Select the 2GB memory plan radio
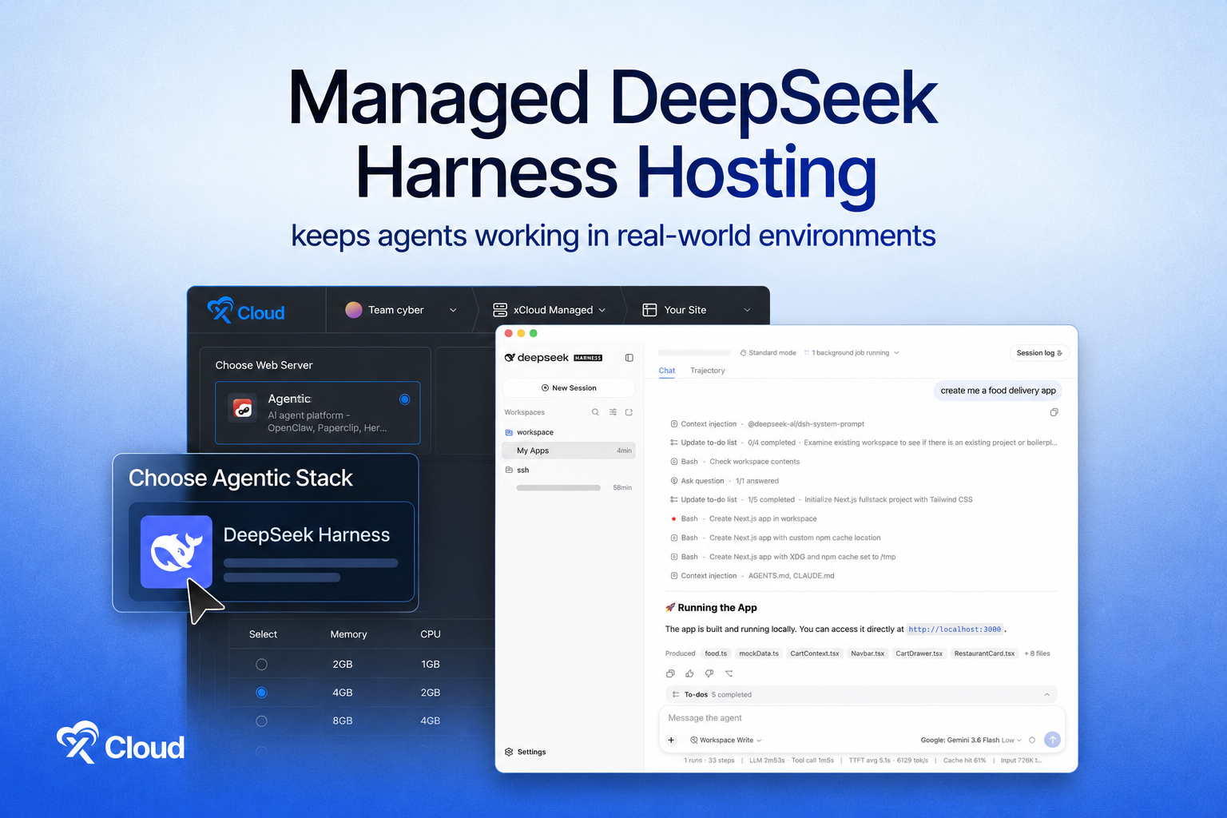 [261, 665]
